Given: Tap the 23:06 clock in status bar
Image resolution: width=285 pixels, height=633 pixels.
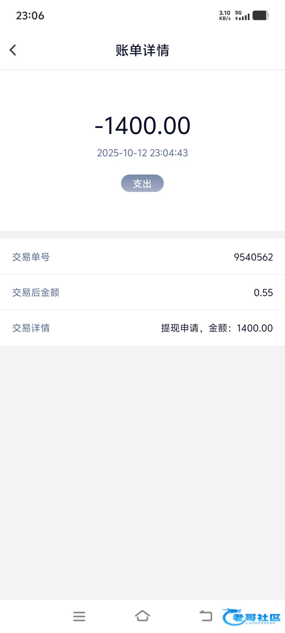Looking at the screenshot, I should [x=30, y=16].
